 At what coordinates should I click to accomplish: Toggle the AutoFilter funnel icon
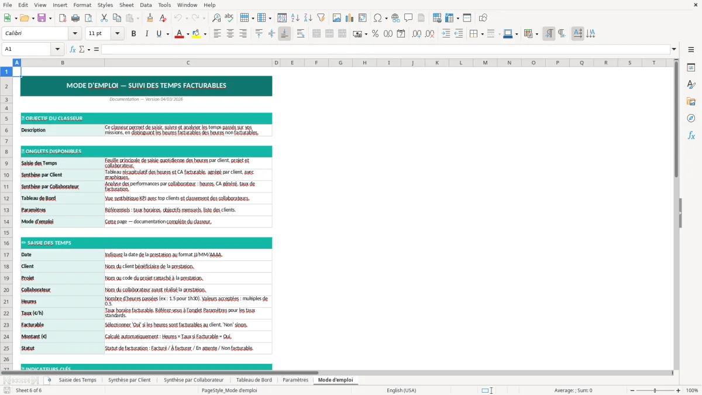pos(321,18)
